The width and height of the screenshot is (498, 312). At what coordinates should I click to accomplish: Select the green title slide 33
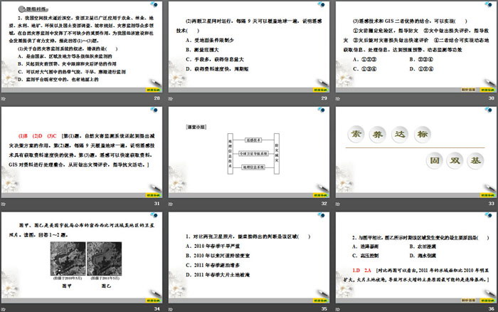tap(415, 150)
